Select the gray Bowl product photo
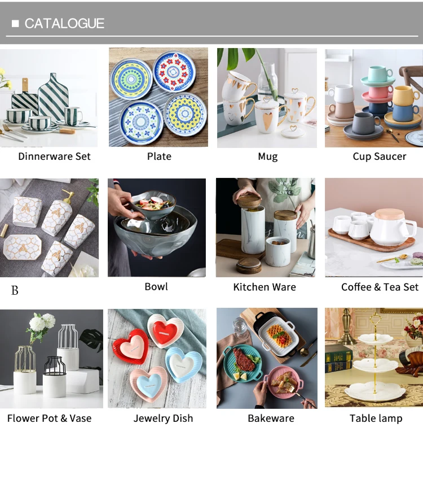This screenshot has height=480, width=423. click(157, 228)
